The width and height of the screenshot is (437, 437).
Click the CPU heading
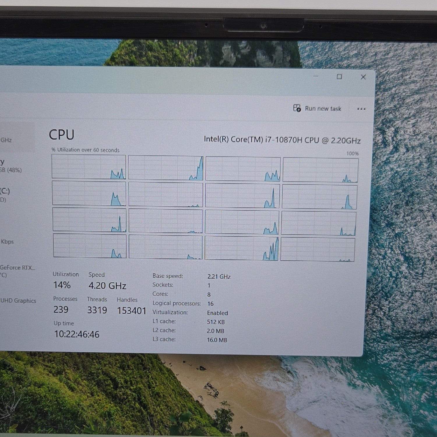(x=61, y=135)
